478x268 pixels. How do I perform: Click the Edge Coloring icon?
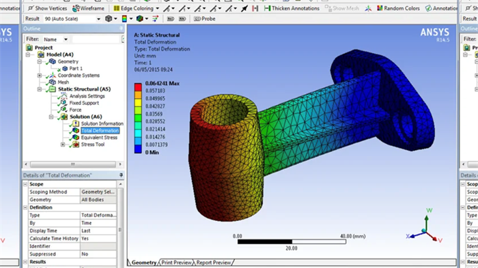tap(117, 8)
